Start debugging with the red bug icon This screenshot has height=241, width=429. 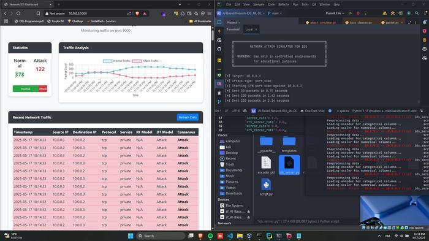358,13
